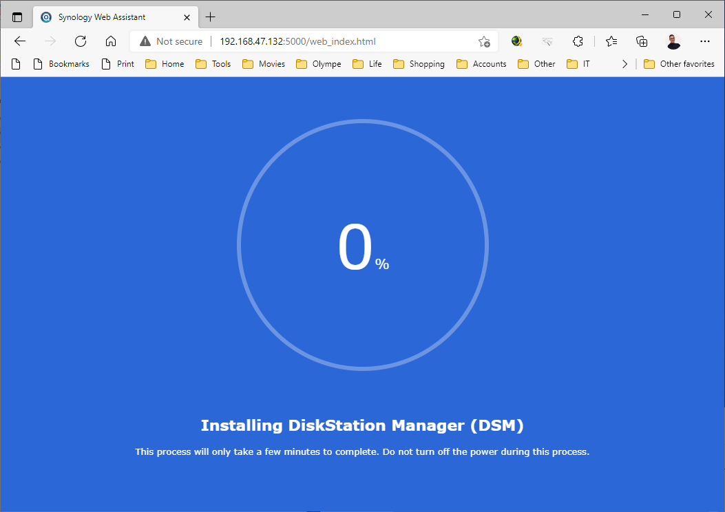The height and width of the screenshot is (512, 725).
Task: Expand the Home favorites folder
Action: [165, 64]
